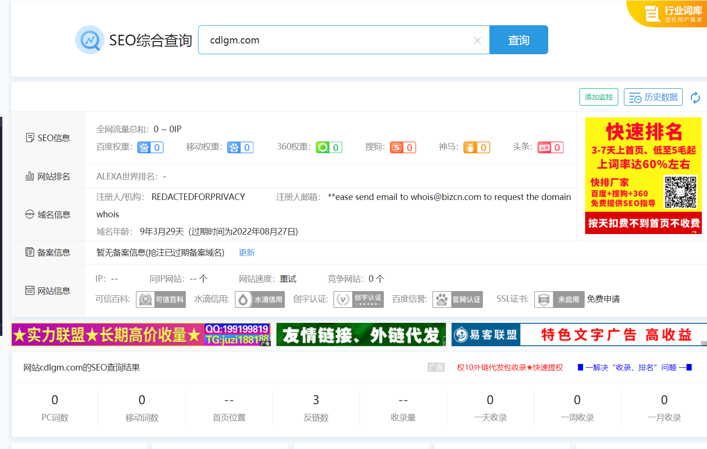The image size is (707, 449).
Task: Select the 一月收录 stats column
Action: [664, 408]
